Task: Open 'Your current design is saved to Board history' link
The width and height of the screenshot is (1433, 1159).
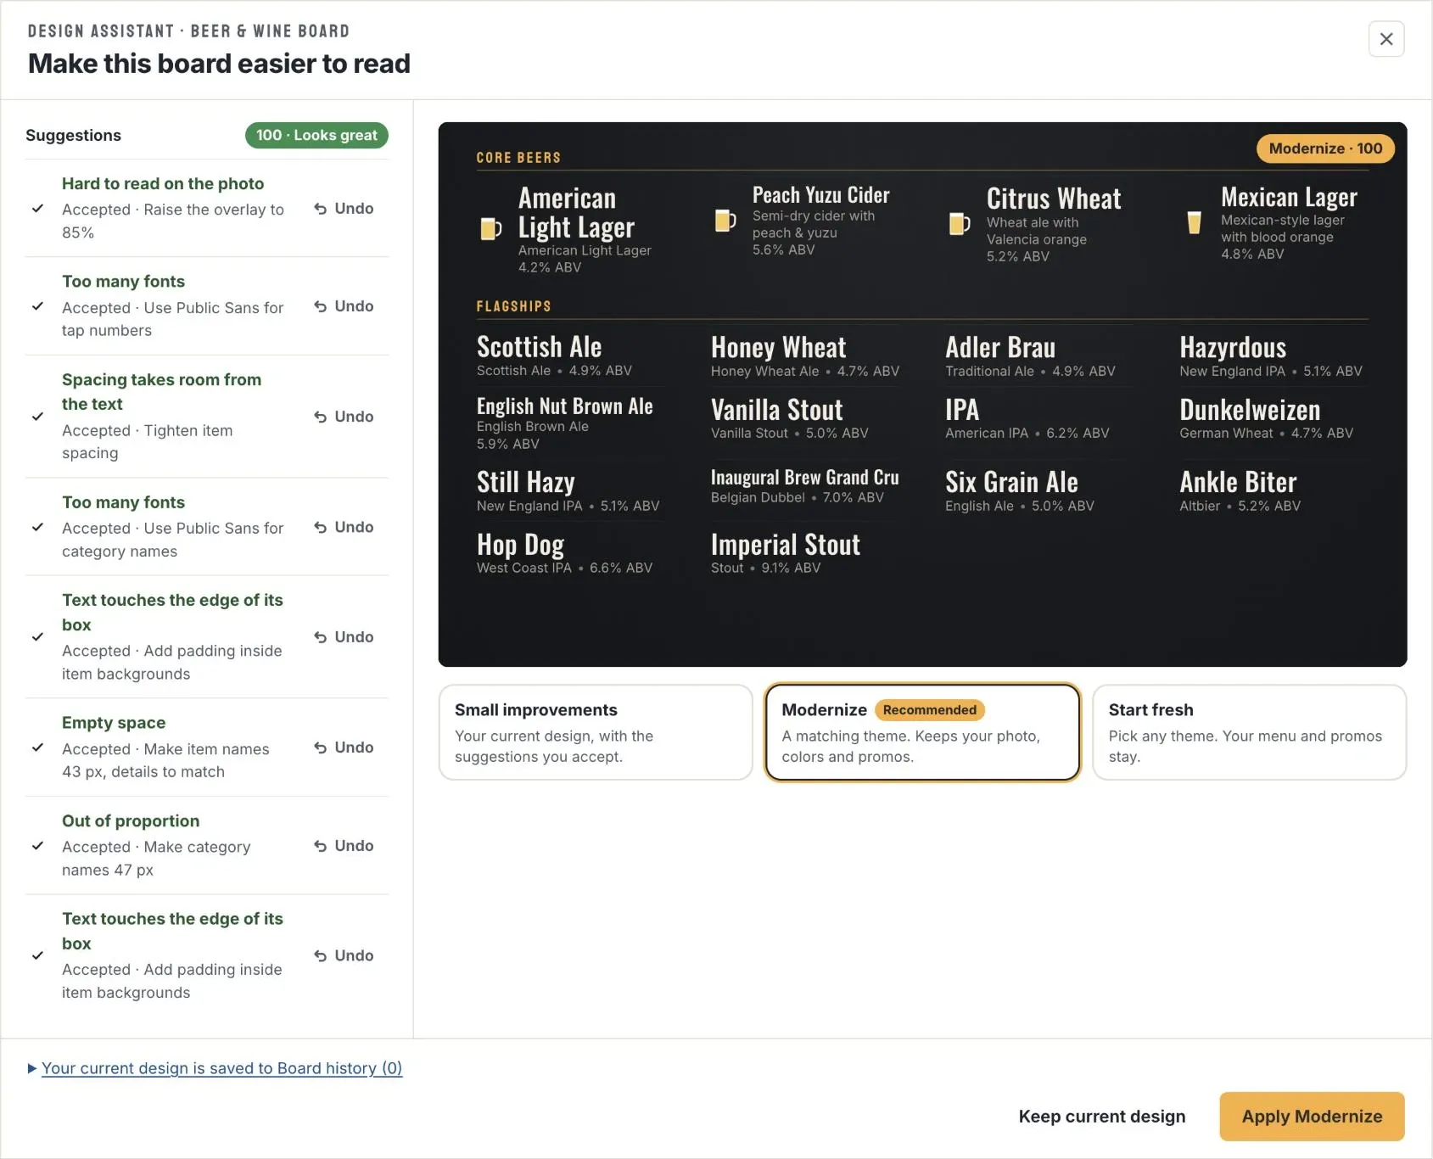Action: click(221, 1068)
